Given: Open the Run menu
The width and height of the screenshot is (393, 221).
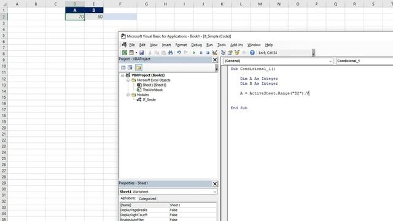Looking at the screenshot, I should click(209, 45).
